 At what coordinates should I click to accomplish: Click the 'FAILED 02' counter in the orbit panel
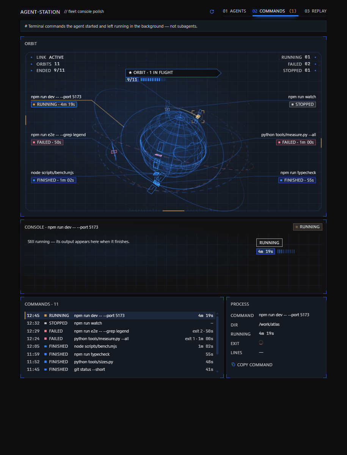(x=302, y=64)
